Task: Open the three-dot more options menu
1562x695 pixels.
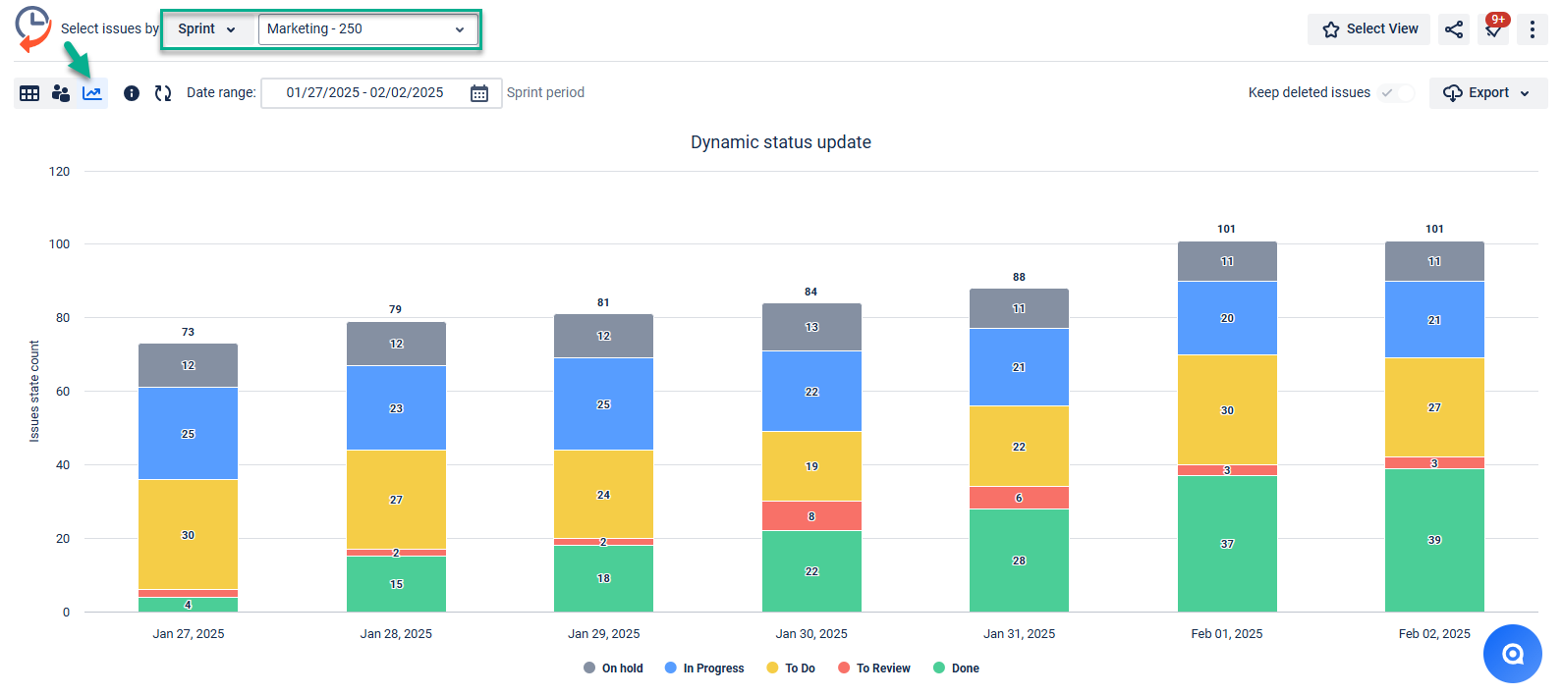Action: 1532,29
